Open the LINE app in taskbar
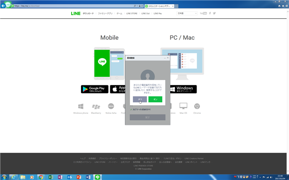289x180 pixels. click(97, 177)
